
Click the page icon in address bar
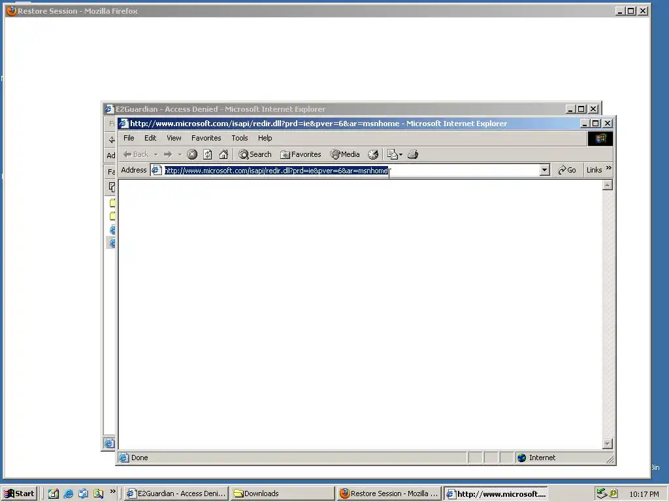[157, 171]
